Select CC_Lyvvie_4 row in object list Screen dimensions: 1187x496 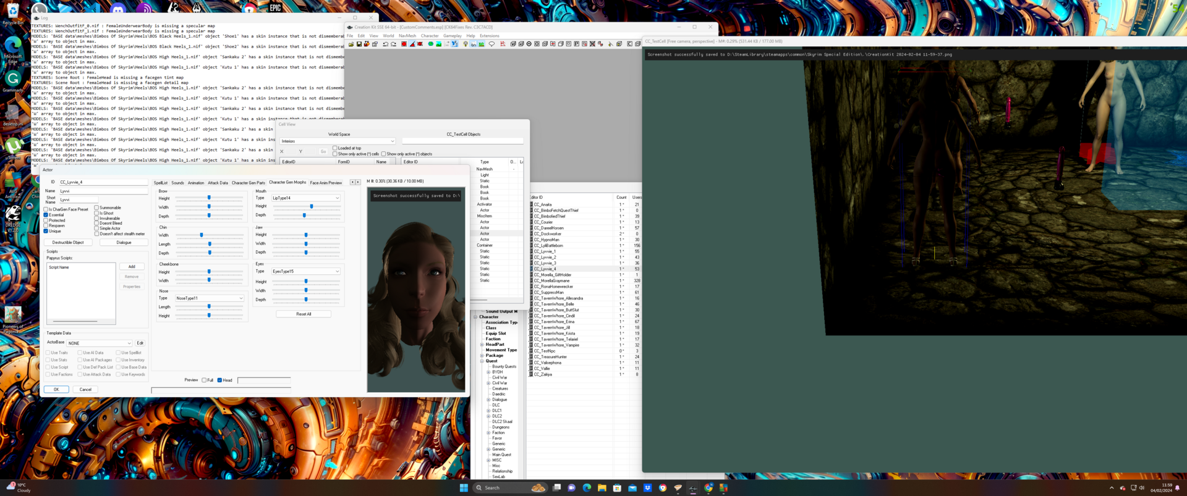pyautogui.click(x=584, y=269)
